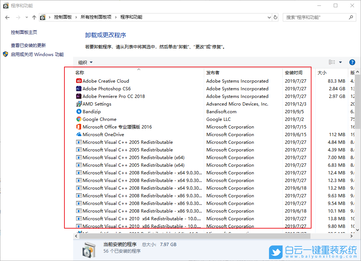This screenshot has width=361, height=261.
Task: Select the Google Chrome icon
Action: 79,119
